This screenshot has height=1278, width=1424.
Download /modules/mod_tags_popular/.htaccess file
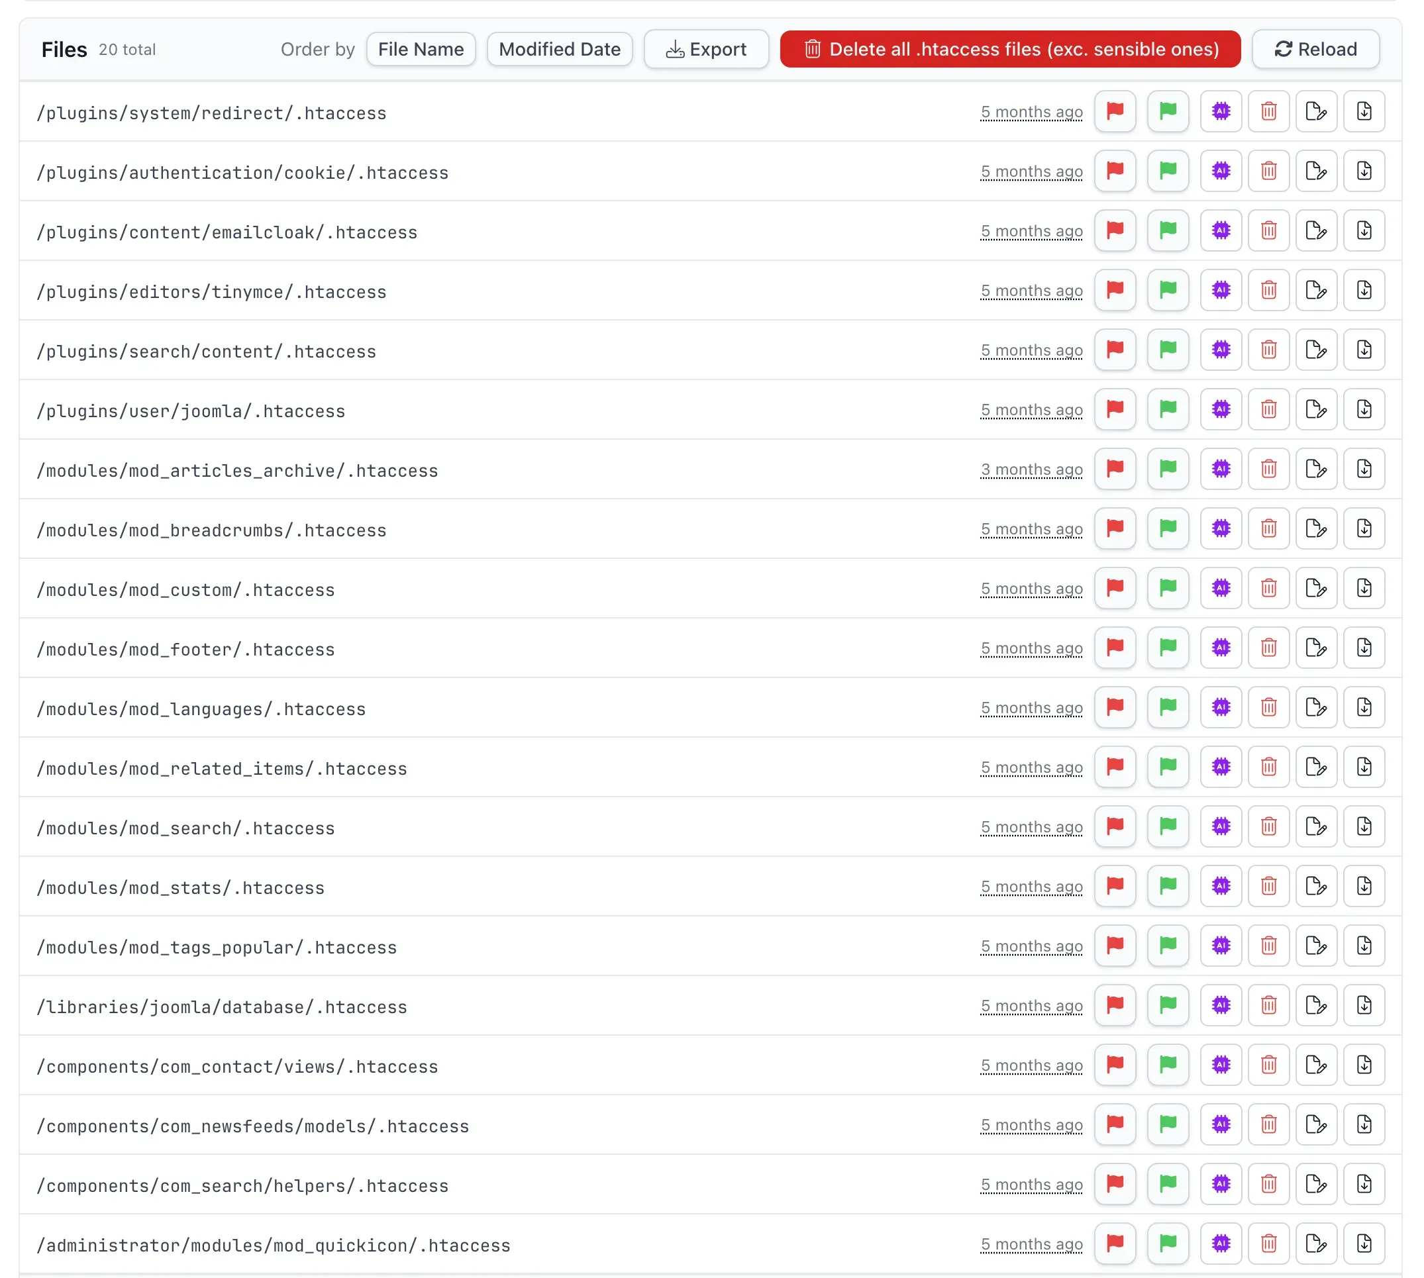point(1364,946)
